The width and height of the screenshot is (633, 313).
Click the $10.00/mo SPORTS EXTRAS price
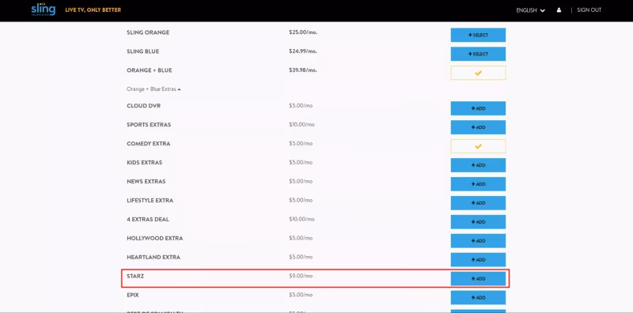click(x=301, y=125)
